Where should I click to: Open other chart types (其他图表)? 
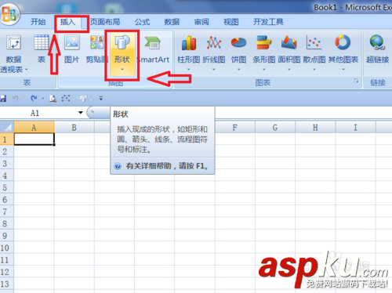click(343, 49)
